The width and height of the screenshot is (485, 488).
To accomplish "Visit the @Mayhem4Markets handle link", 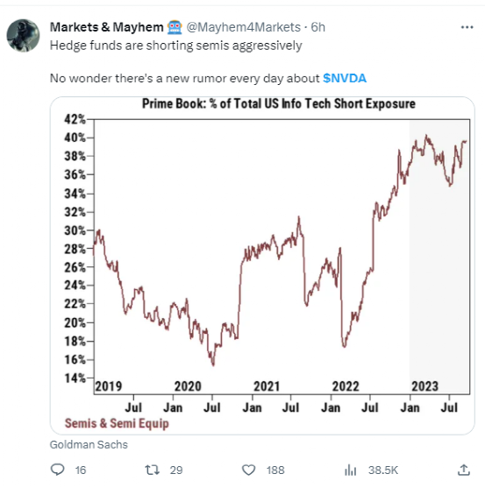I will tap(243, 27).
